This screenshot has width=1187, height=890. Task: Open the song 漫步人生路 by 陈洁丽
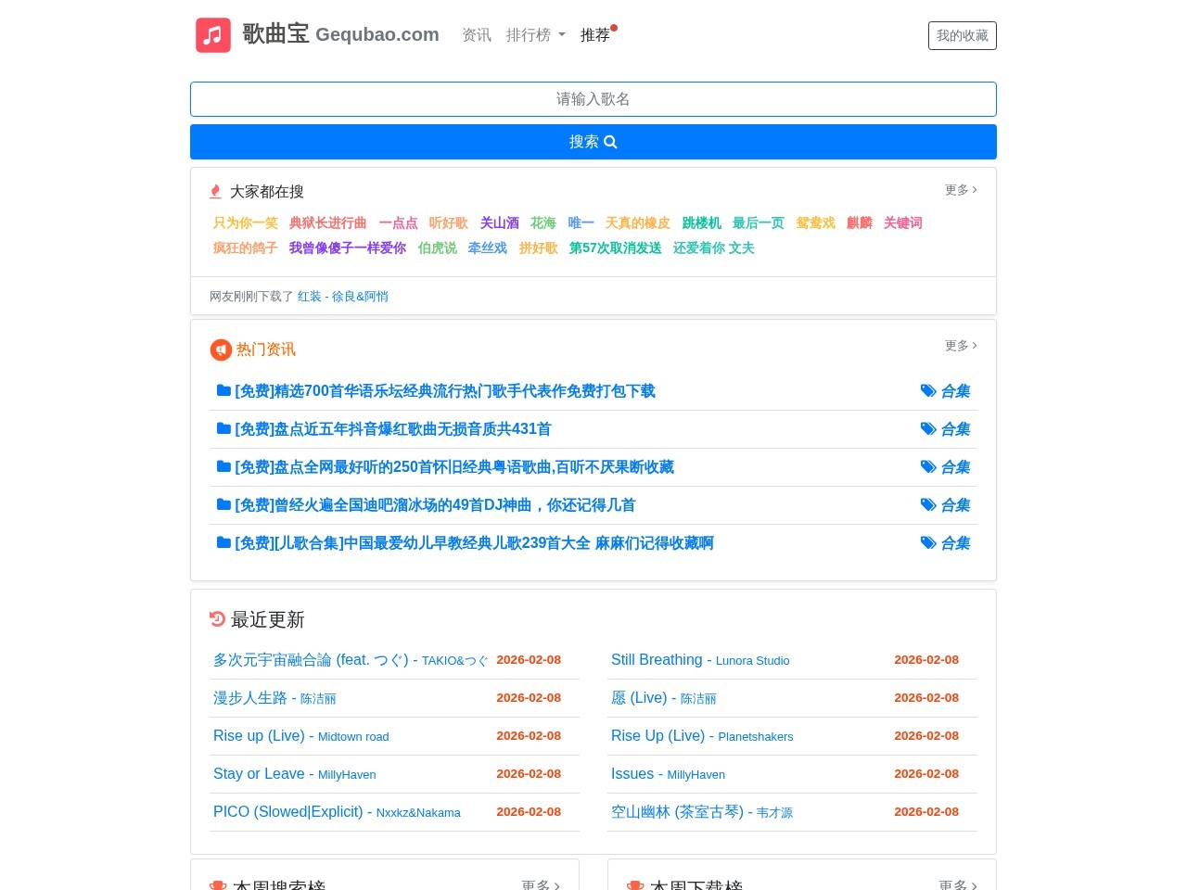point(250,698)
